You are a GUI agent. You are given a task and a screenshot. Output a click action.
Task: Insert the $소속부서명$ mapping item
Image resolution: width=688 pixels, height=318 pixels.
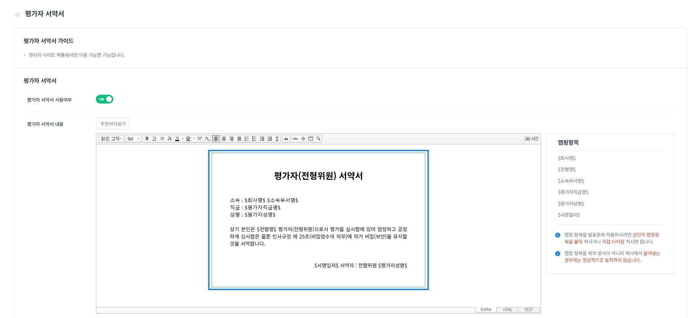[x=571, y=181]
